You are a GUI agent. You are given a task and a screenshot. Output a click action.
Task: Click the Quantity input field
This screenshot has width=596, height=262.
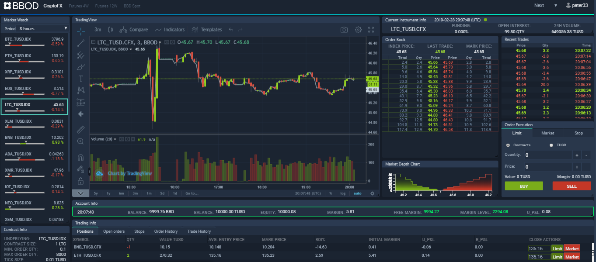coord(547,155)
